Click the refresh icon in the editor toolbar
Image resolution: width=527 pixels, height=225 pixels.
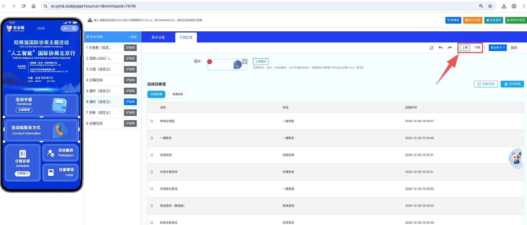pyautogui.click(x=431, y=48)
